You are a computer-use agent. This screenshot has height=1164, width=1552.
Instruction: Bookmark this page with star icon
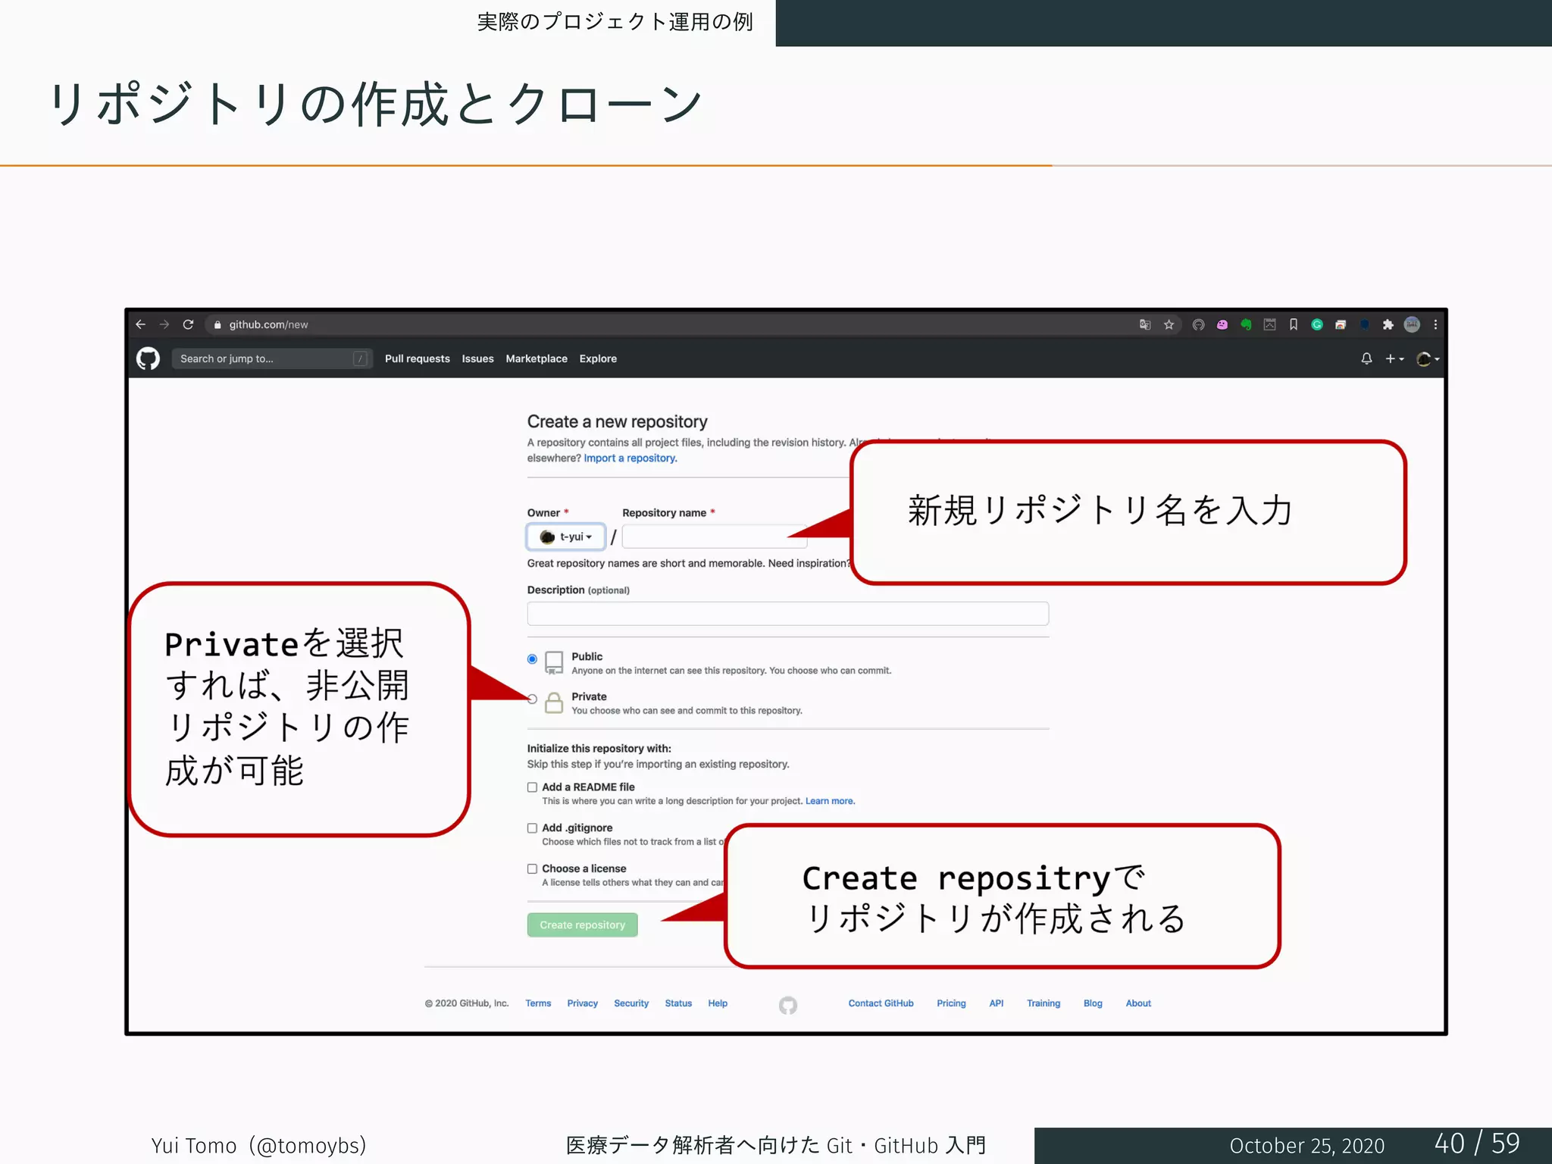pyautogui.click(x=1169, y=324)
